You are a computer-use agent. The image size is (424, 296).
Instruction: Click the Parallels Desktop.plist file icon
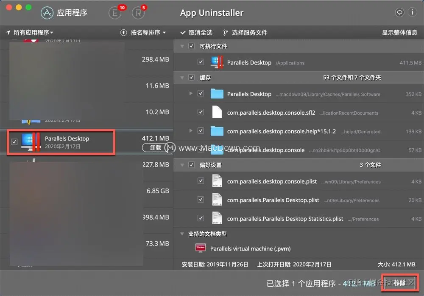pyautogui.click(x=217, y=200)
